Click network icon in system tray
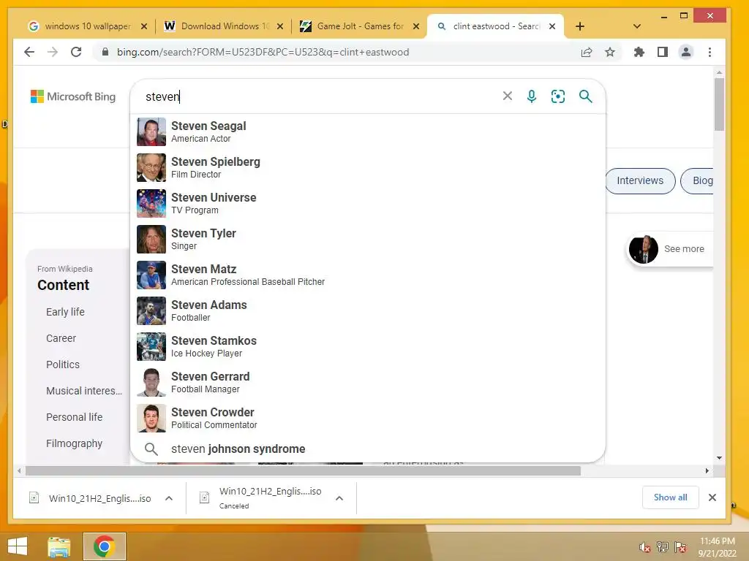 [663, 547]
